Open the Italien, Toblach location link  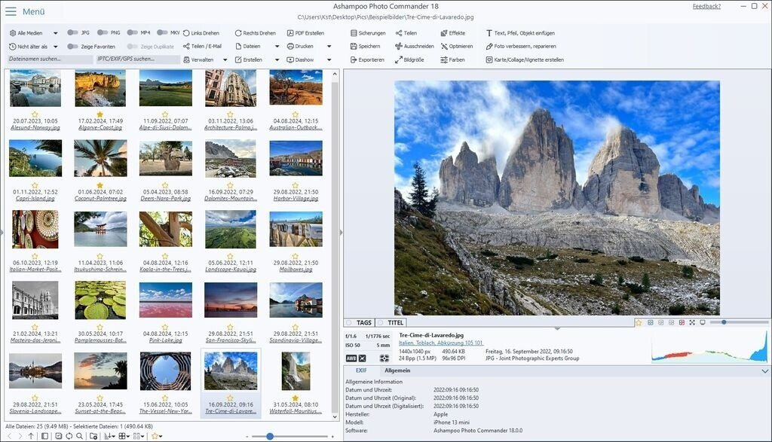441,343
